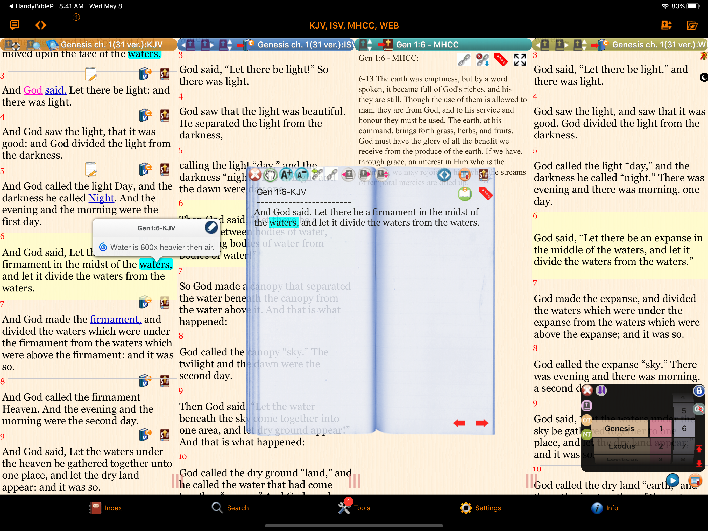Select Genesis in the book wheel
This screenshot has width=708, height=531.
pos(619,429)
